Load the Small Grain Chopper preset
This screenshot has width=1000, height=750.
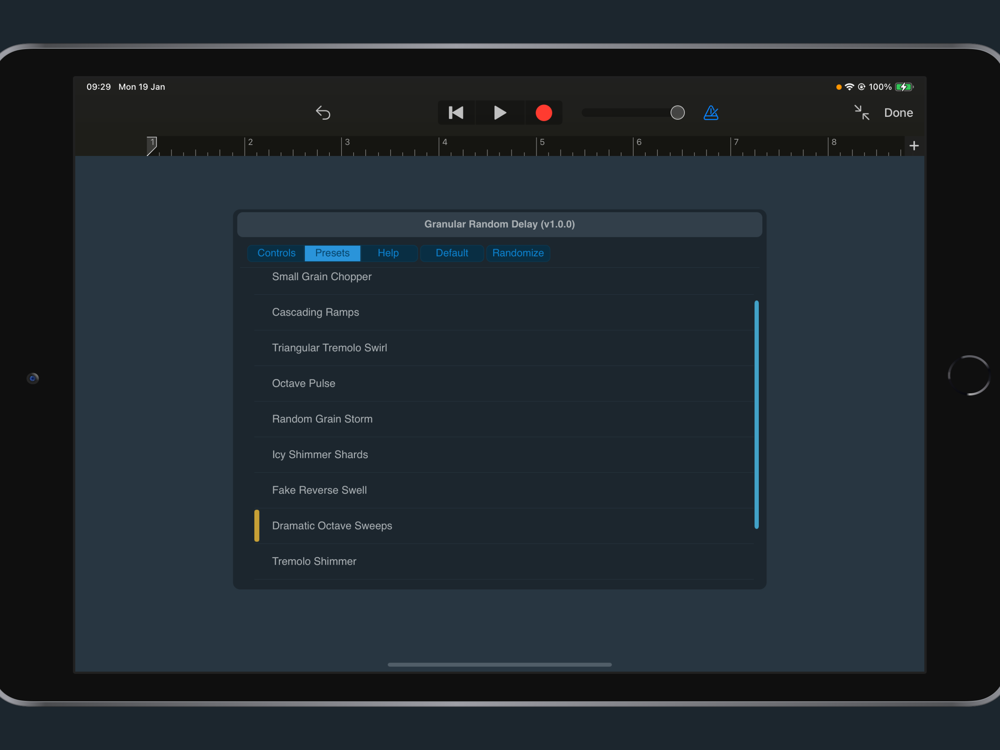(504, 277)
